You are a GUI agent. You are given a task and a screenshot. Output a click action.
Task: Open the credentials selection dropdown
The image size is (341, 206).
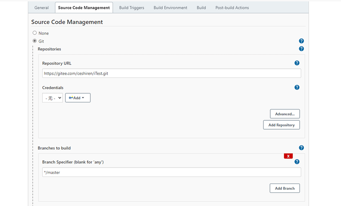point(52,98)
